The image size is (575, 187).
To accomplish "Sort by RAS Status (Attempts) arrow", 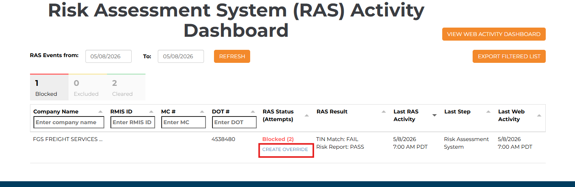I will coord(307,115).
